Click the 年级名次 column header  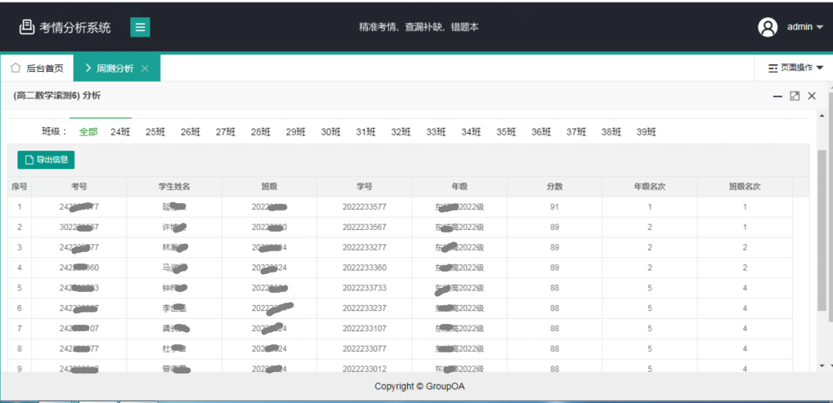click(650, 187)
